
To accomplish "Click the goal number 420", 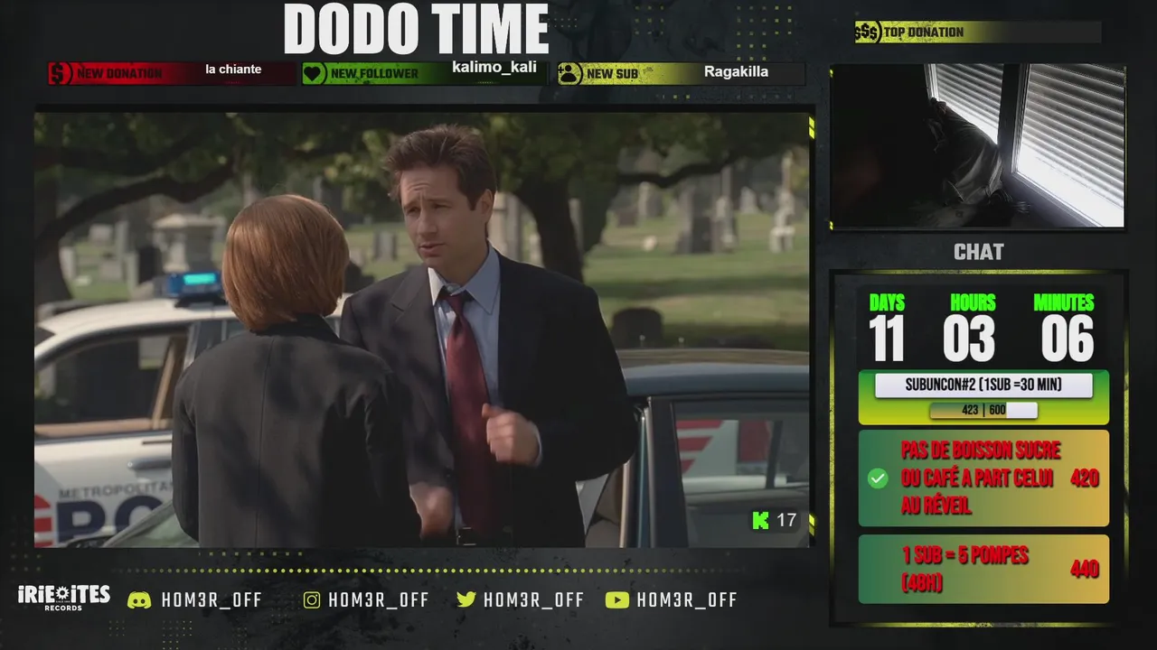I will pos(1085,478).
